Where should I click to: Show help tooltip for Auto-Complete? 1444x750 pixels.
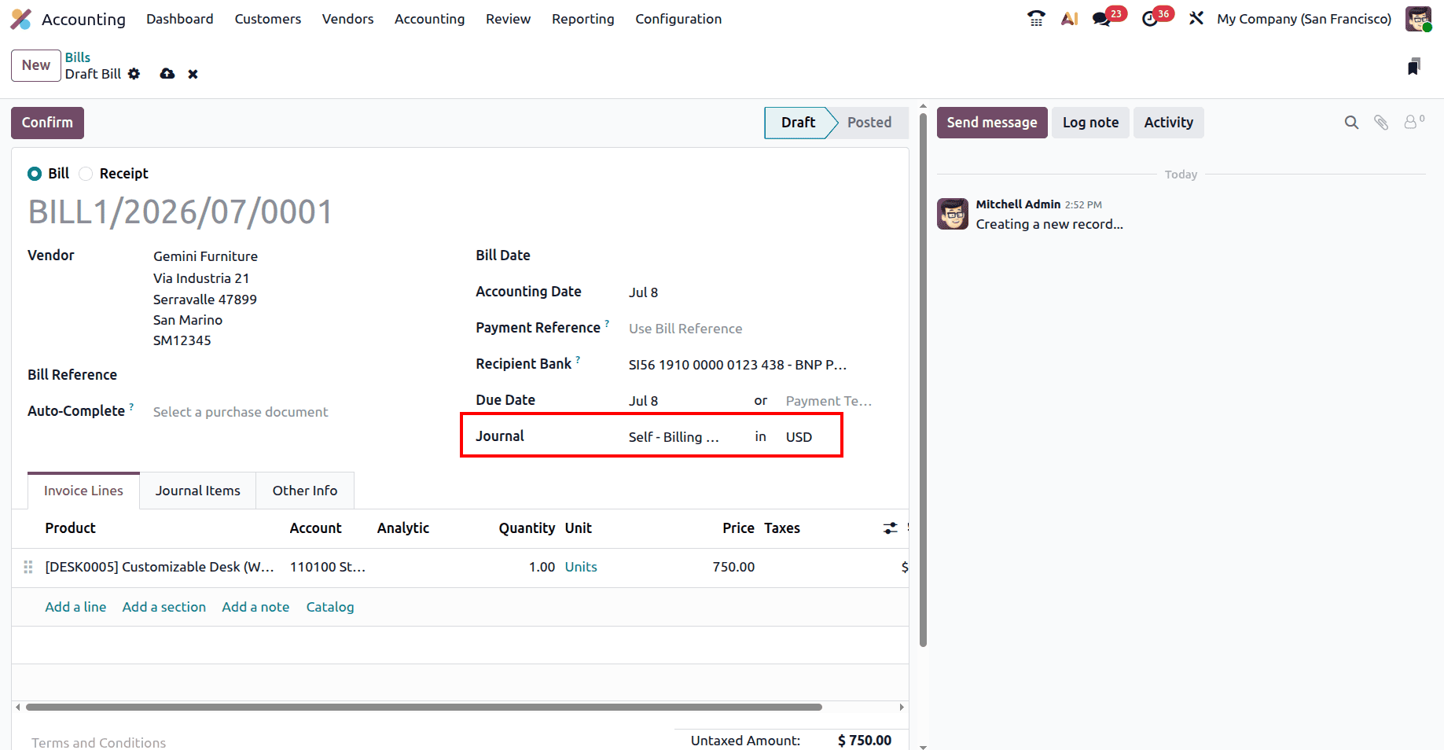pos(131,406)
